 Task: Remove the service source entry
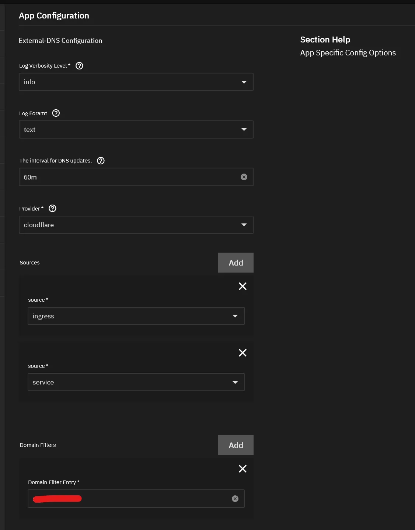(x=243, y=353)
